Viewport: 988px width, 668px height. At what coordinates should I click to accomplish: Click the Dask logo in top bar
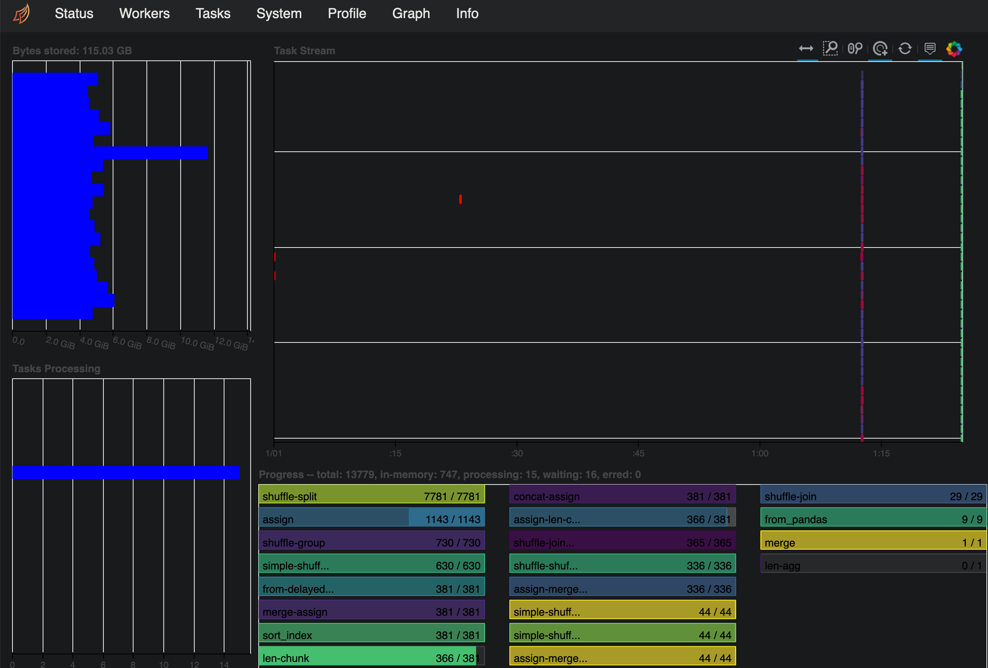point(21,14)
